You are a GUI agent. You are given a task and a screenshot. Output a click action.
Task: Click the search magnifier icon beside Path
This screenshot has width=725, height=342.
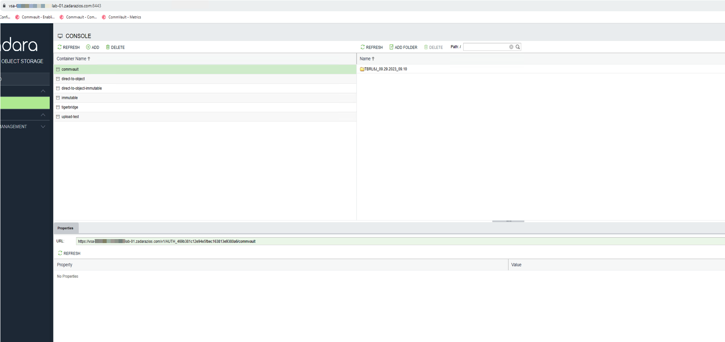pos(518,47)
